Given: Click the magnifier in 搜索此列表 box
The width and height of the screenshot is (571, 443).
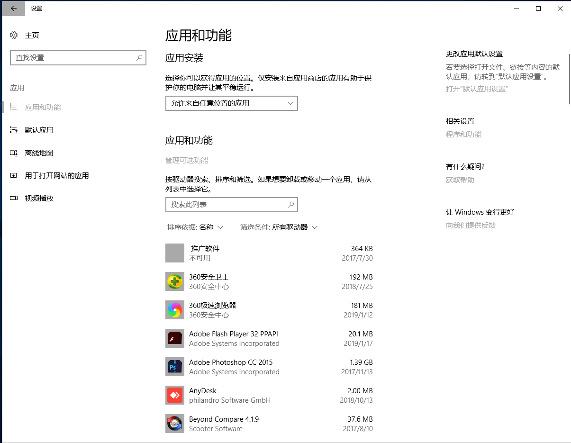Looking at the screenshot, I should [x=291, y=205].
